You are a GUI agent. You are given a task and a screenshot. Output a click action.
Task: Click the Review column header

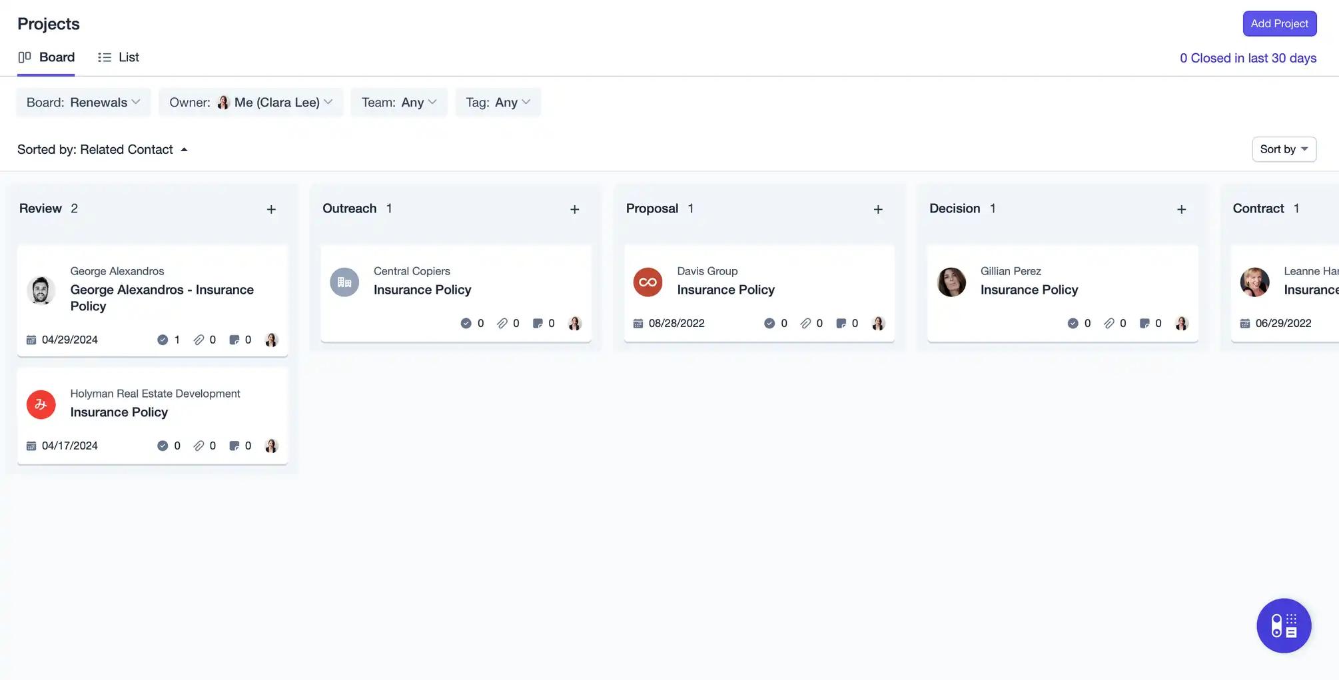tap(41, 208)
